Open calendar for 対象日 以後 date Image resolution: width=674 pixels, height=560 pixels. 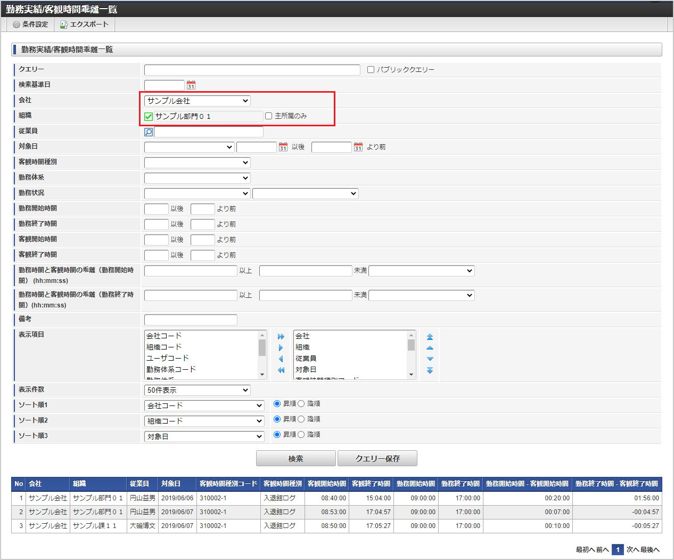[283, 147]
